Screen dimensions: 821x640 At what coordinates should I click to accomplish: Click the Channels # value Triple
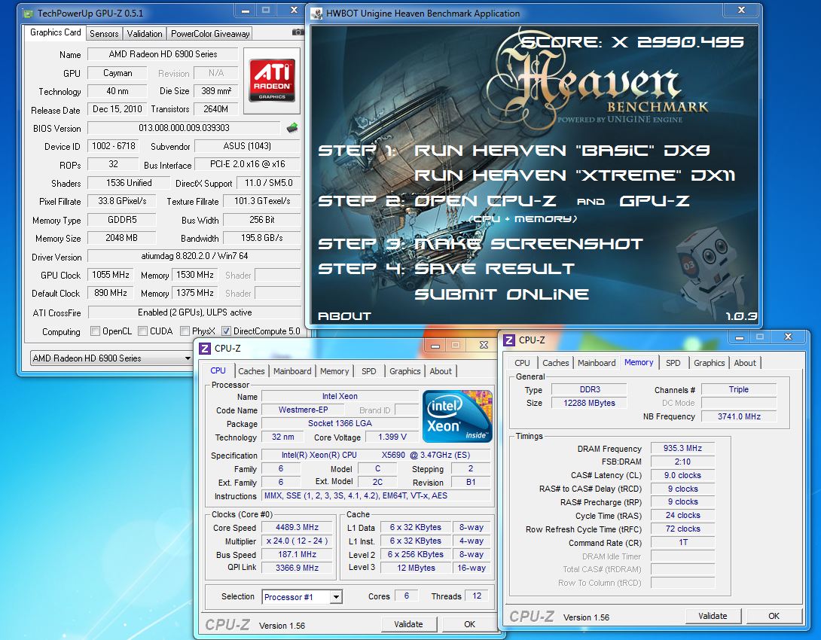739,389
